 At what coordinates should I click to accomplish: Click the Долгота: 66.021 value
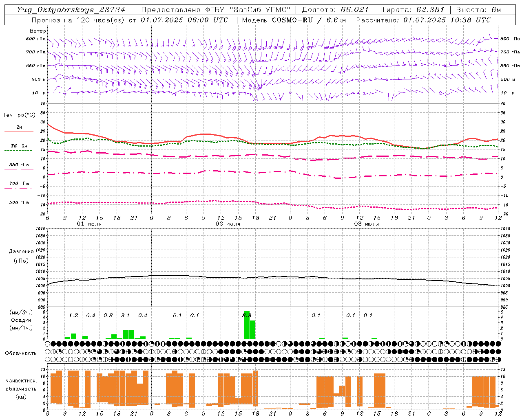coord(335,10)
